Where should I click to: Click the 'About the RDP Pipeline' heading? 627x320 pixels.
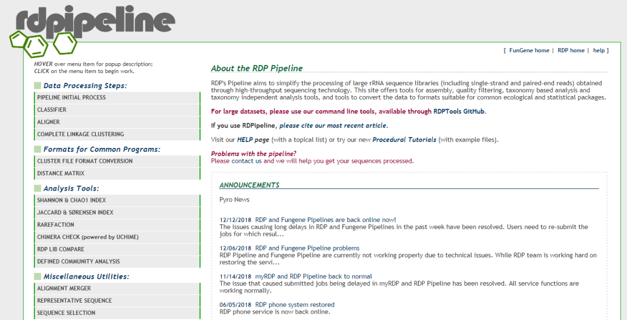(257, 68)
